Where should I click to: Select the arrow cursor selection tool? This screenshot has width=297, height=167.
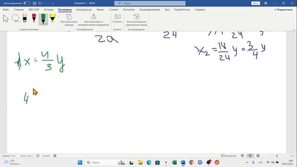[6, 19]
